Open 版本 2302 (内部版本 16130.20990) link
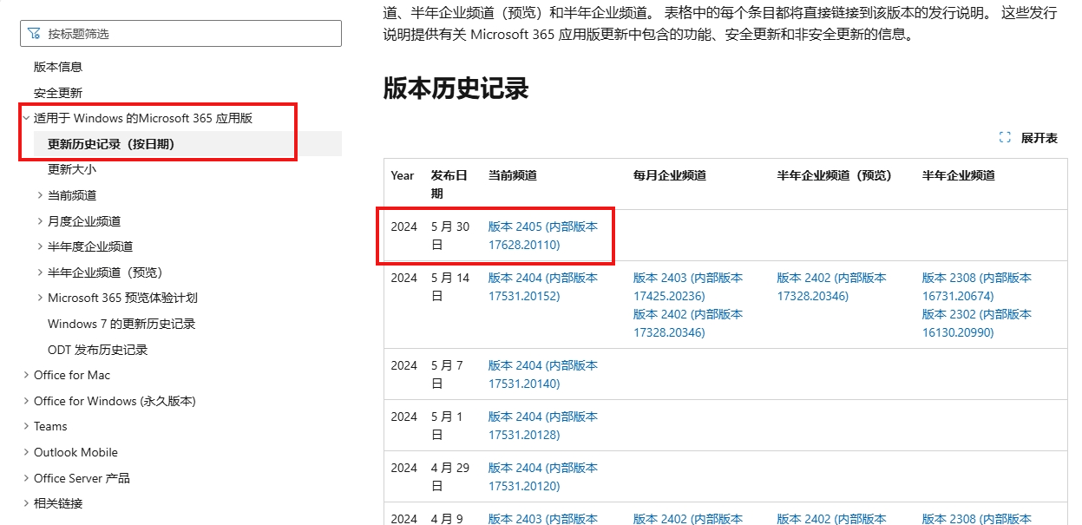This screenshot has width=1082, height=525. (x=977, y=324)
